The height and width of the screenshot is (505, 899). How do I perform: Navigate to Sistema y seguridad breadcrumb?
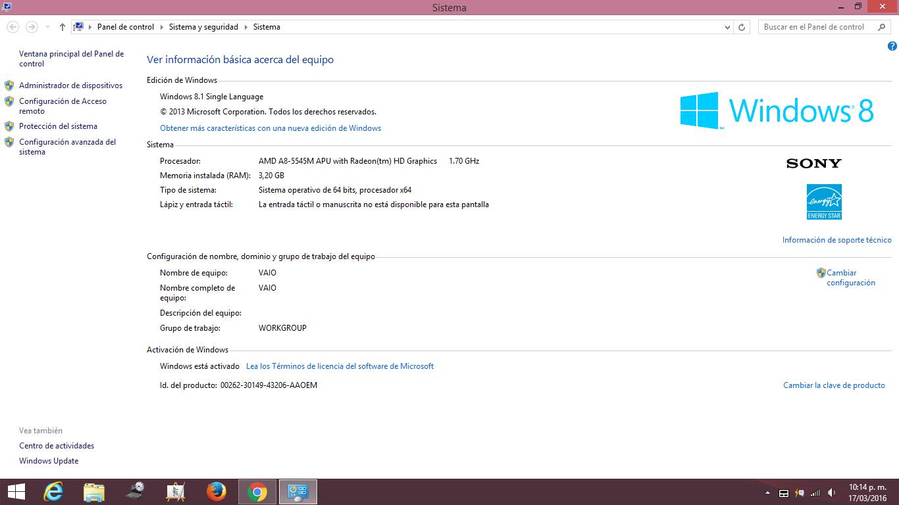[203, 27]
